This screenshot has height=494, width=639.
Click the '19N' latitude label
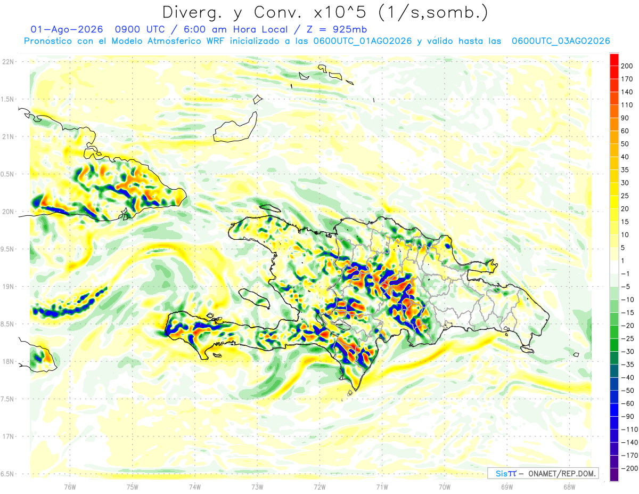tap(8, 286)
